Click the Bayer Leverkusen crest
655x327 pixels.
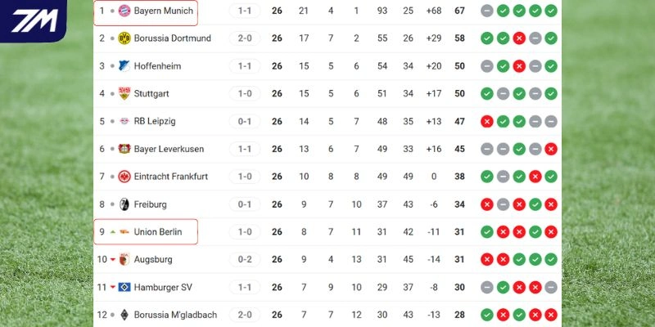(x=124, y=149)
